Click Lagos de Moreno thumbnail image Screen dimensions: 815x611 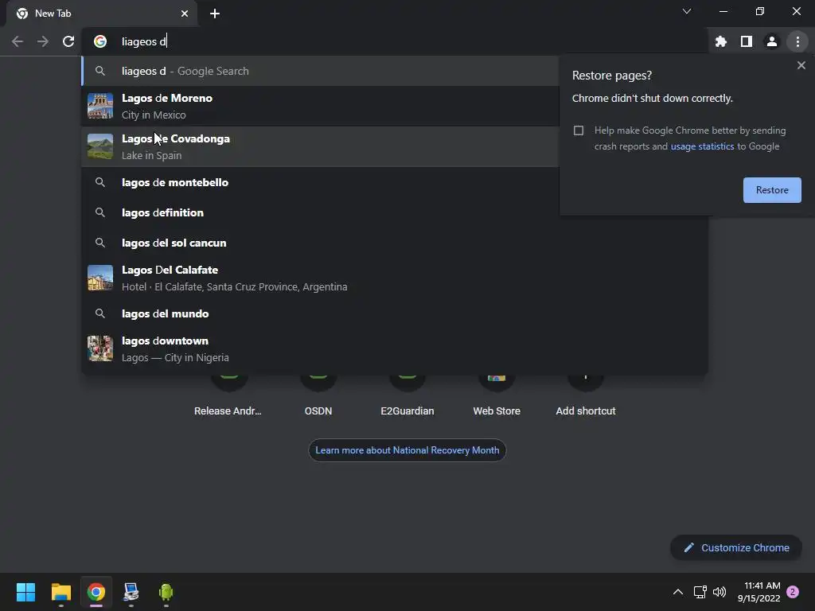point(99,106)
